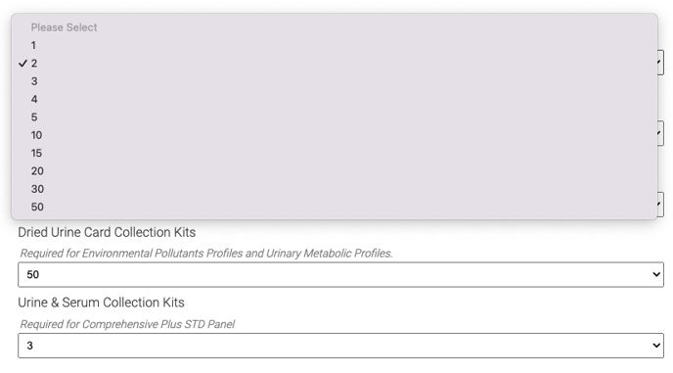Screen dimensions: 673x373
Task: Choose the checked option 2
Action: [335, 64]
